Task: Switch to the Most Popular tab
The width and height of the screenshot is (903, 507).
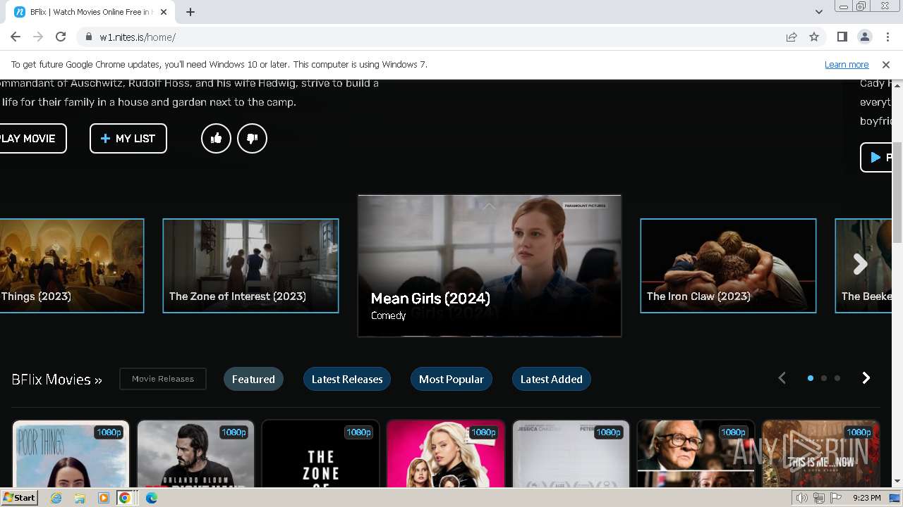Action: pyautogui.click(x=451, y=379)
